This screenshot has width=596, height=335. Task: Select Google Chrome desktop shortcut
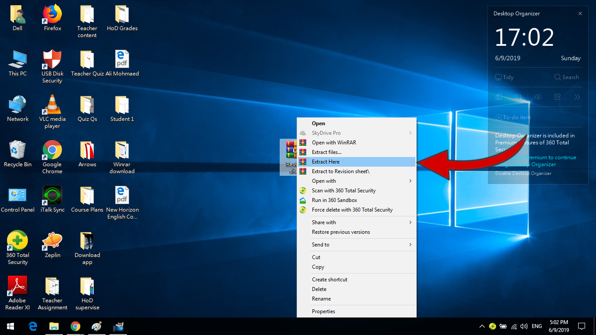[52, 158]
